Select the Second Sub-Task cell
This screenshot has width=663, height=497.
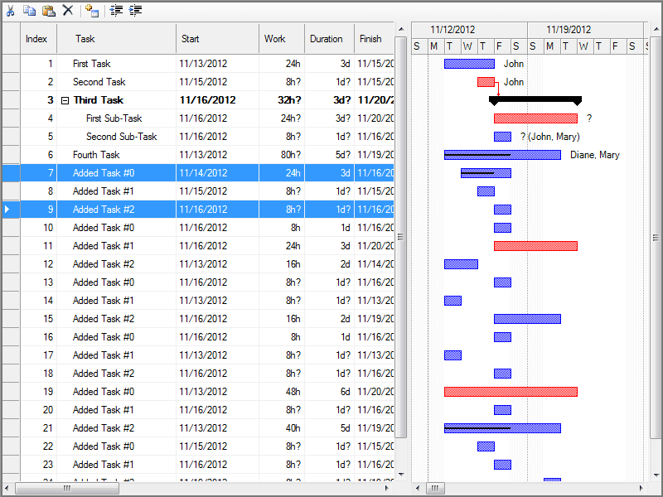[x=116, y=137]
